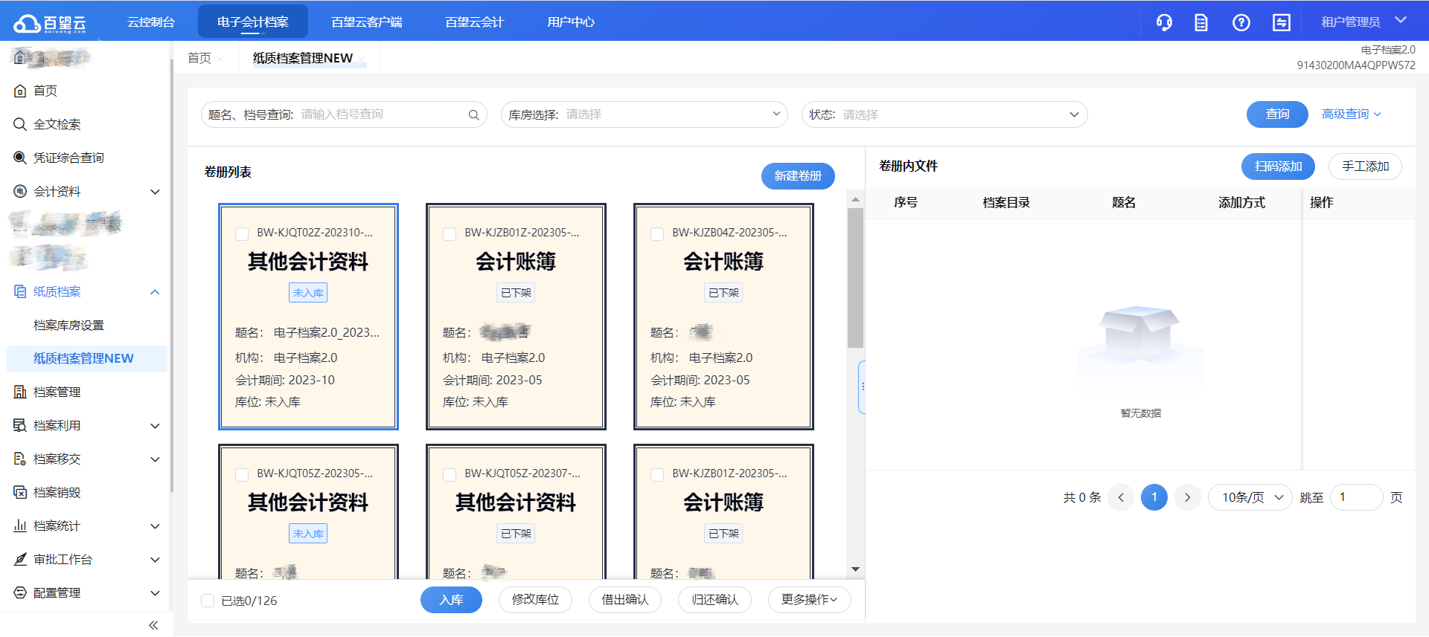Click the 纸质档案 sidebar icon
Screen dimensions: 1429x637
20,291
